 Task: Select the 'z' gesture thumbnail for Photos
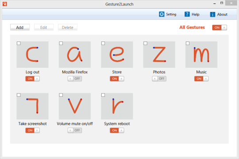pyautogui.click(x=159, y=55)
